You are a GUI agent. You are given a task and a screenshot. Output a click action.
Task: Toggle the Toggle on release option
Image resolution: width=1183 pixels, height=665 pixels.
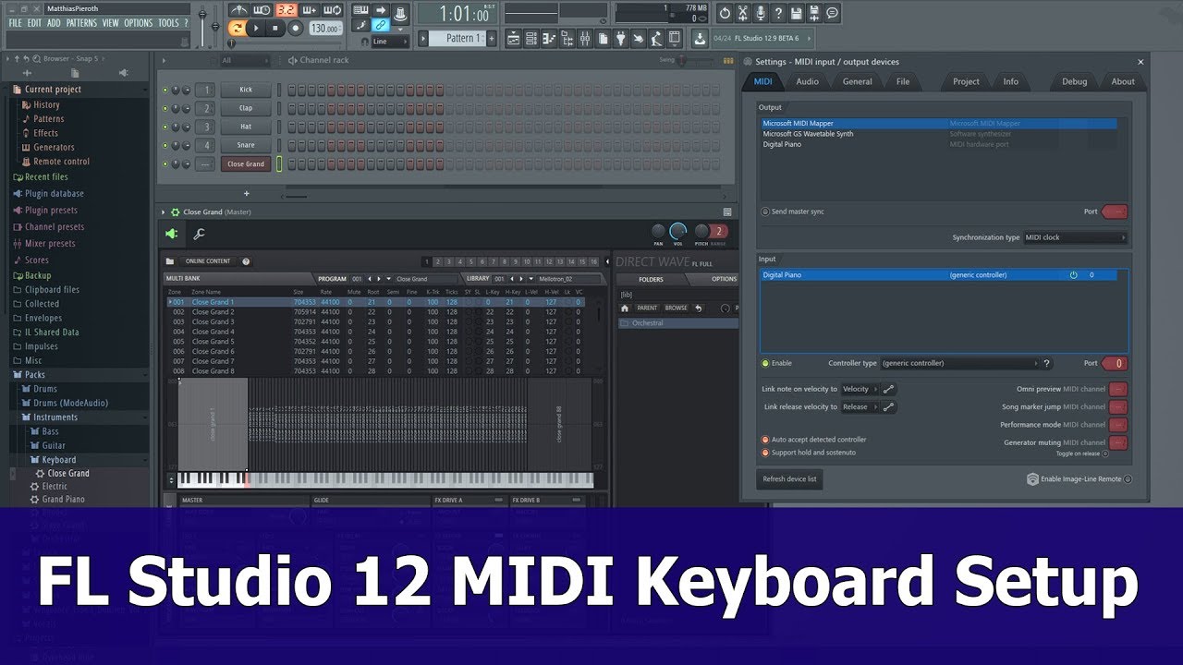click(x=1104, y=453)
